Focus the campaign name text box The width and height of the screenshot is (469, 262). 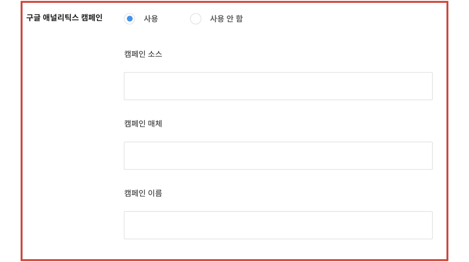[x=278, y=225]
